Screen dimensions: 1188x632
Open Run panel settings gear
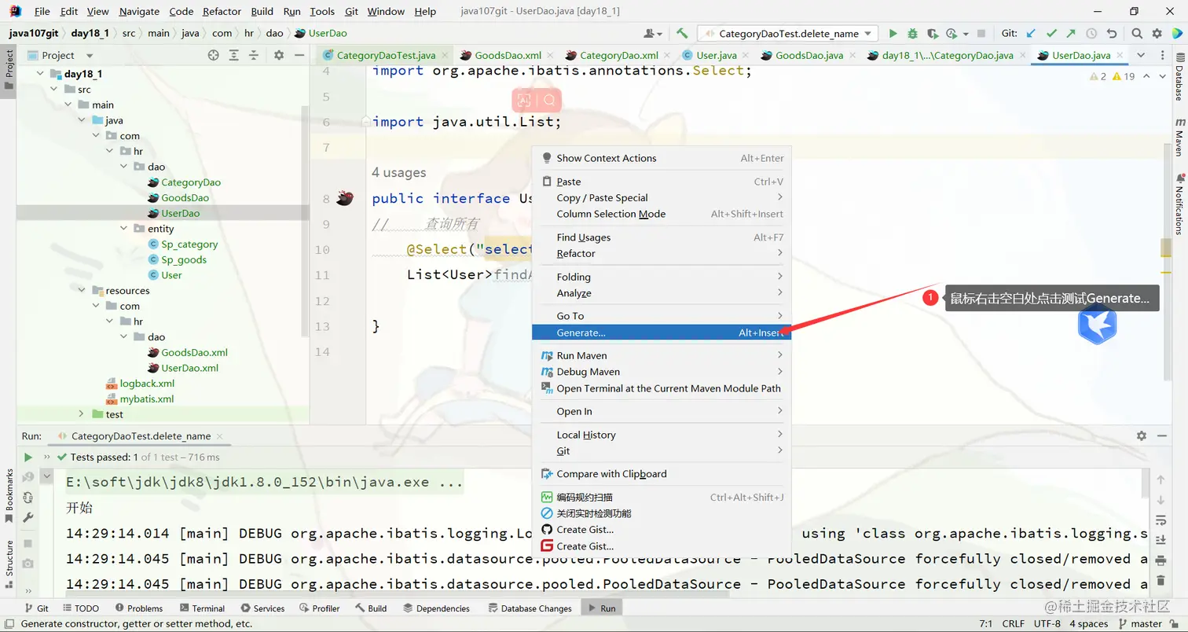(1142, 435)
